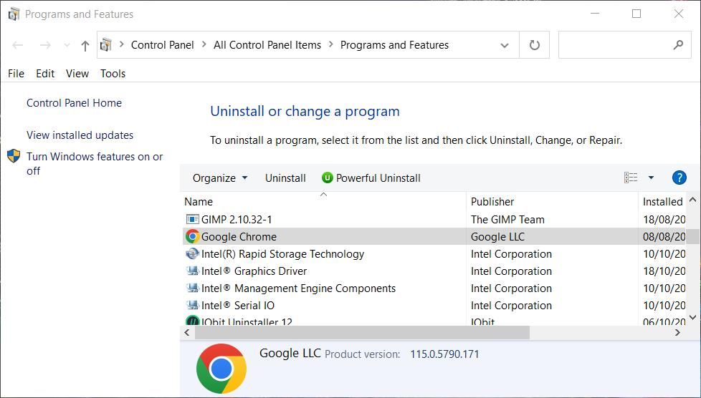Open the Tools menu

(x=113, y=73)
